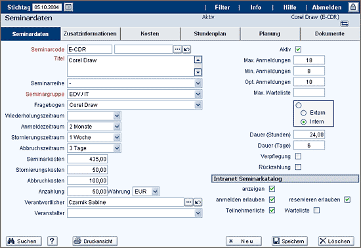Click the Anzahlung field
361x248 pixels.
coord(87,191)
